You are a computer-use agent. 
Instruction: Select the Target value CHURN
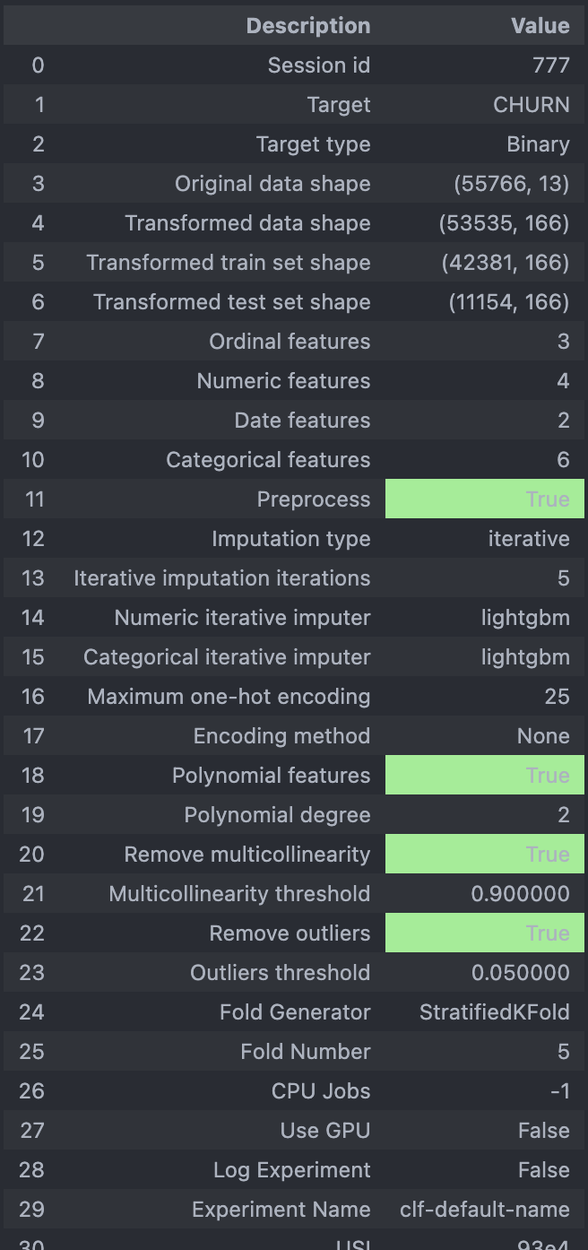[531, 105]
